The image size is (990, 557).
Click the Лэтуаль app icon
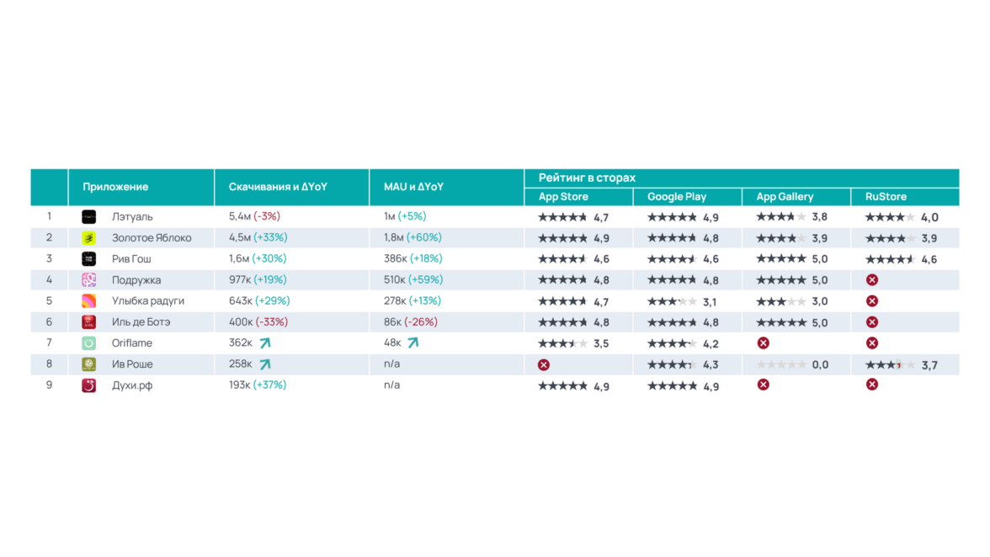(x=88, y=217)
